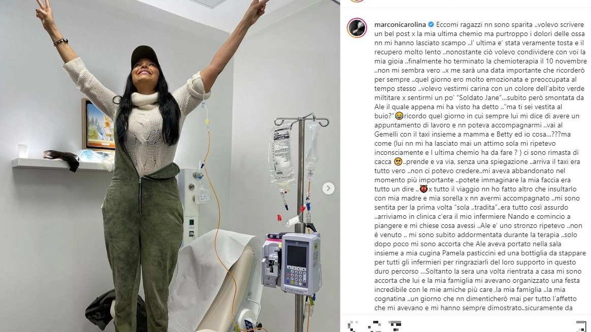This screenshot has height=332, width=591.
Task: Like the post with the heart icon
Action: [353, 326]
